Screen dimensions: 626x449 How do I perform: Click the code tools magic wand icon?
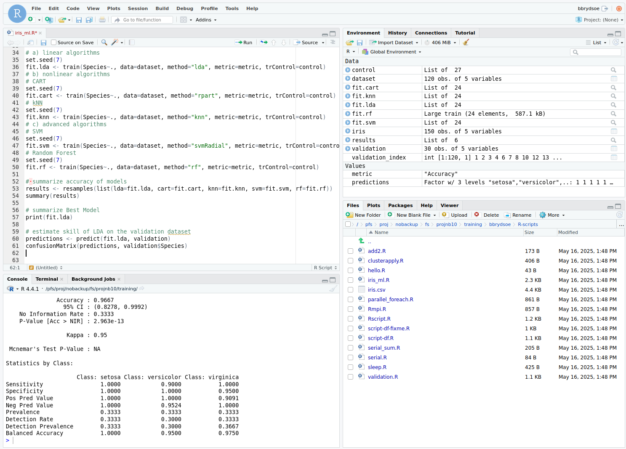point(115,43)
